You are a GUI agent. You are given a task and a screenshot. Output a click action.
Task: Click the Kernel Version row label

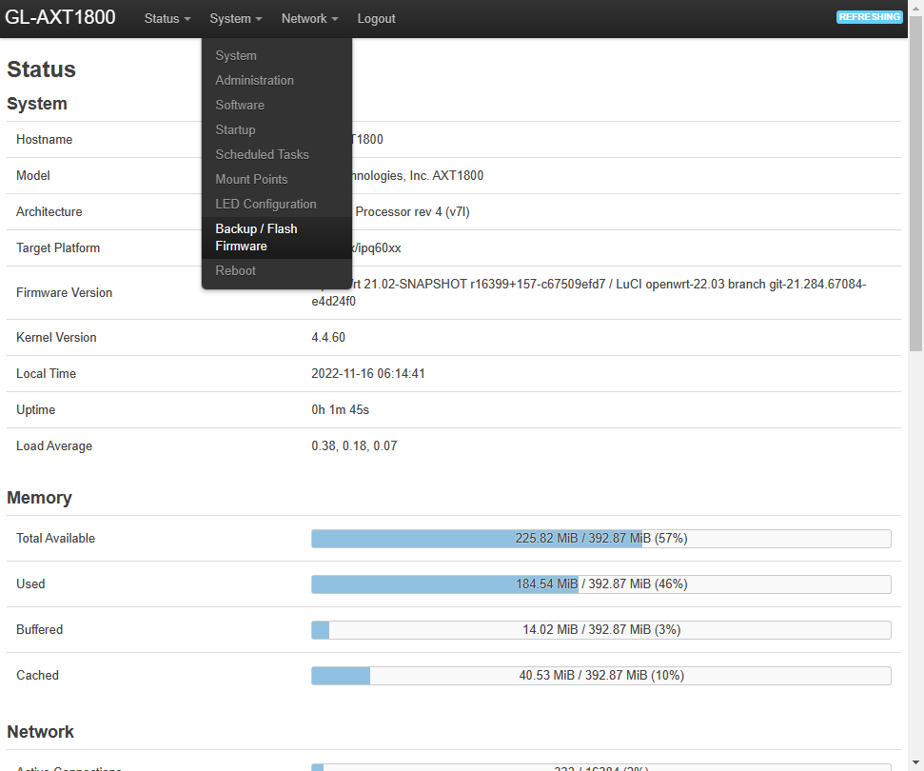(56, 337)
